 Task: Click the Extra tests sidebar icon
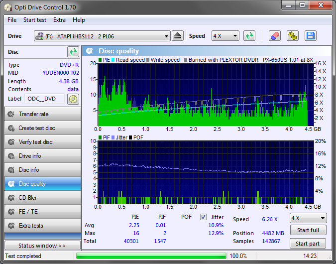[x=11, y=226]
